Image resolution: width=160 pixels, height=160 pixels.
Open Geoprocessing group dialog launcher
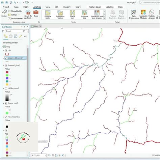pos(39,22)
